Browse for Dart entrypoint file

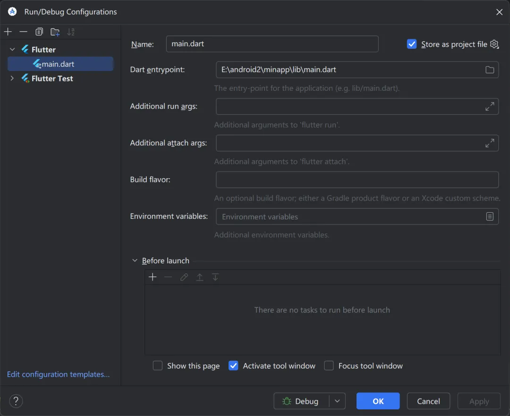point(490,70)
